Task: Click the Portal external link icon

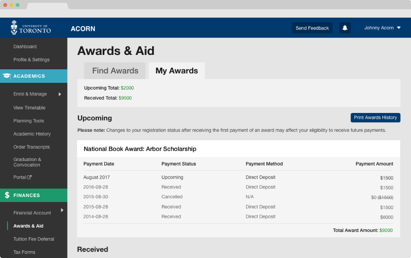Action: click(x=29, y=177)
